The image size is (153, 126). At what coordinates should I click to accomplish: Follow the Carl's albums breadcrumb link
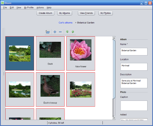pos(65,23)
